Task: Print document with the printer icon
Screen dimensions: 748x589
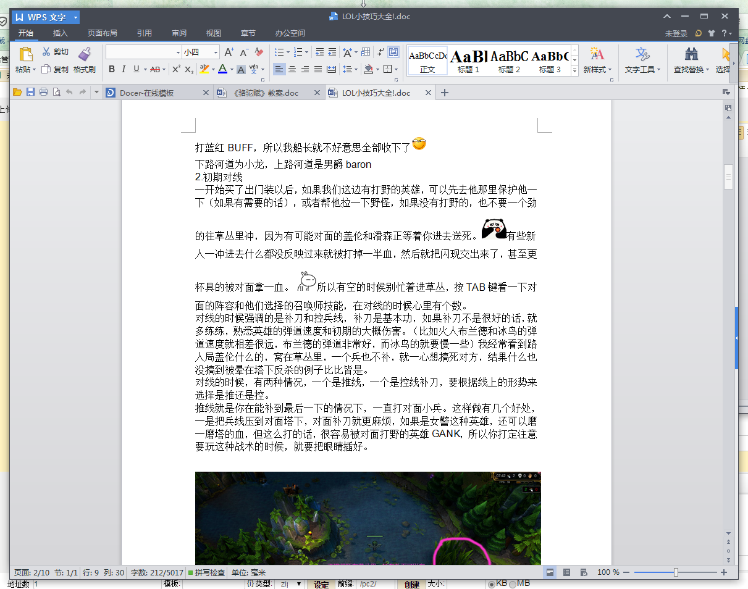Action: click(43, 93)
